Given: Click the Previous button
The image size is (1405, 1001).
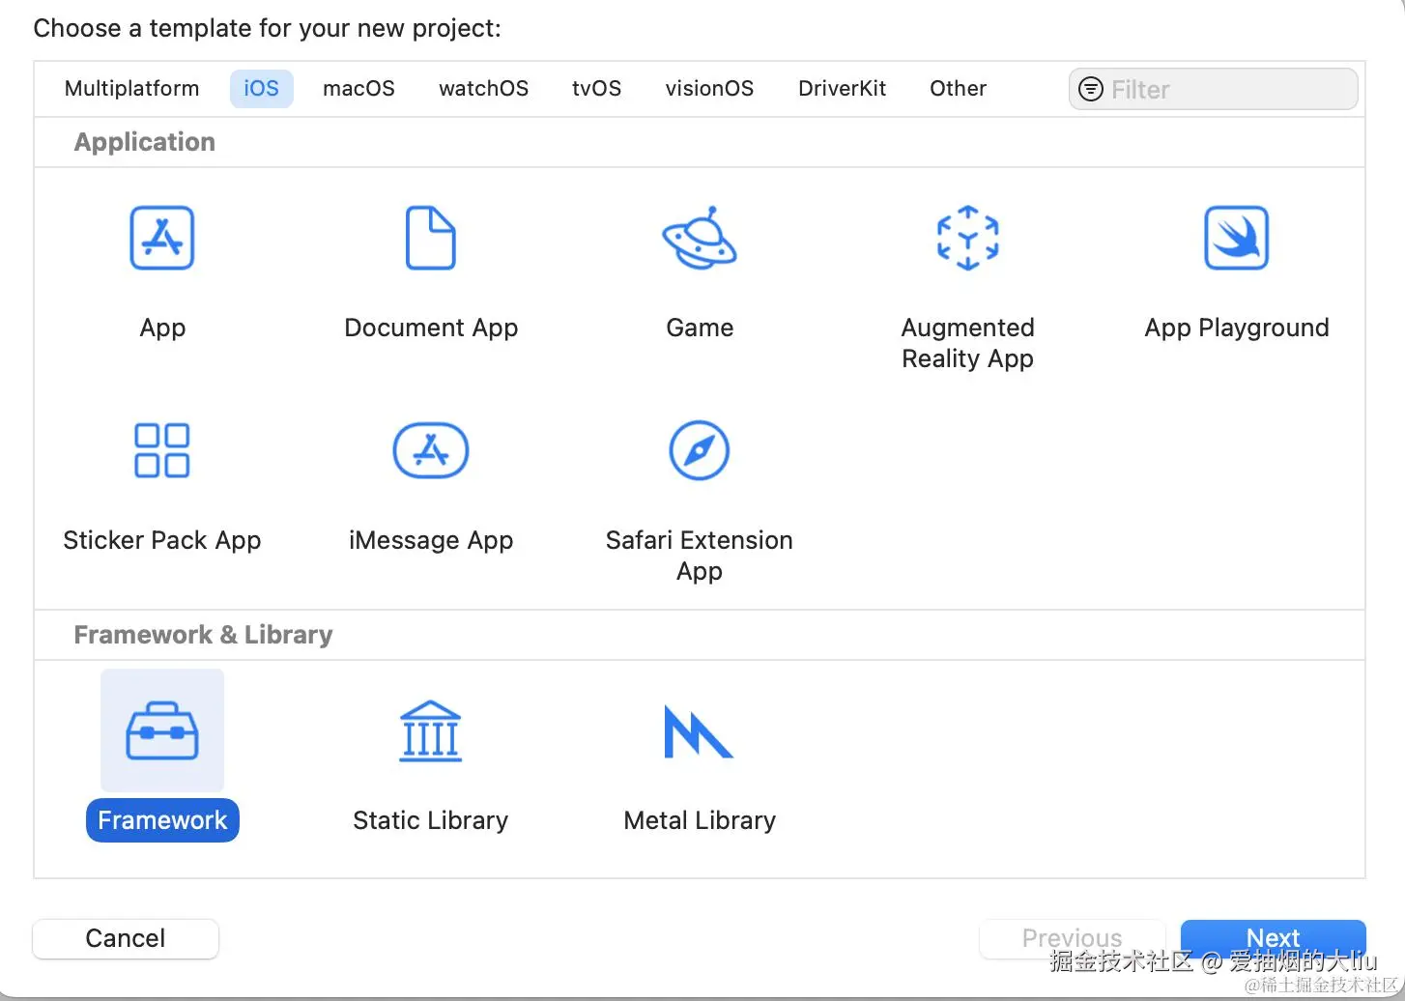Looking at the screenshot, I should [1072, 938].
